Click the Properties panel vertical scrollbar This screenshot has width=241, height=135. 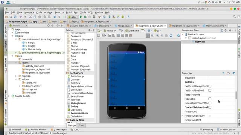(236, 95)
